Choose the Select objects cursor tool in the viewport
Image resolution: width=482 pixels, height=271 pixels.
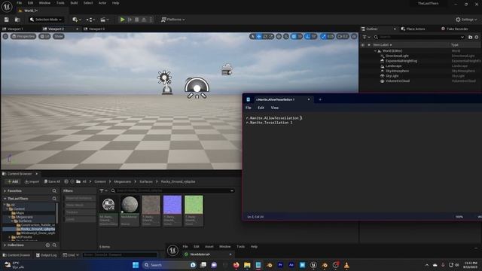click(252, 37)
